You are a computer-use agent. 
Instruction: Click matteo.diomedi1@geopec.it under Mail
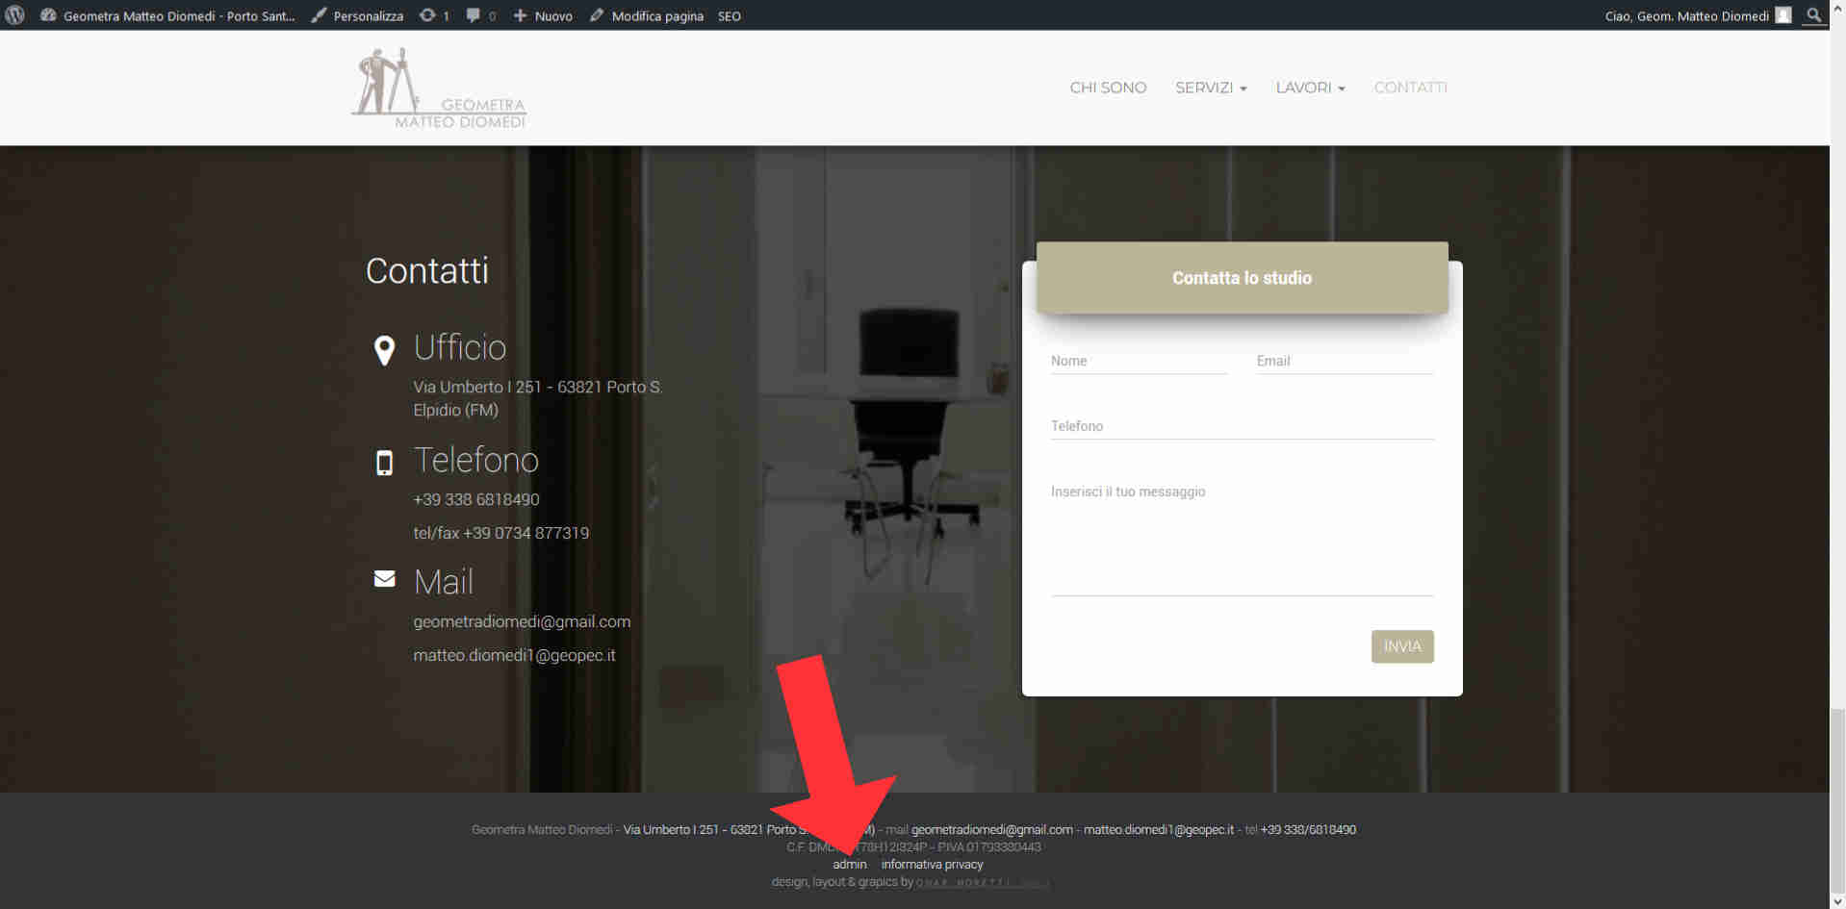514,655
